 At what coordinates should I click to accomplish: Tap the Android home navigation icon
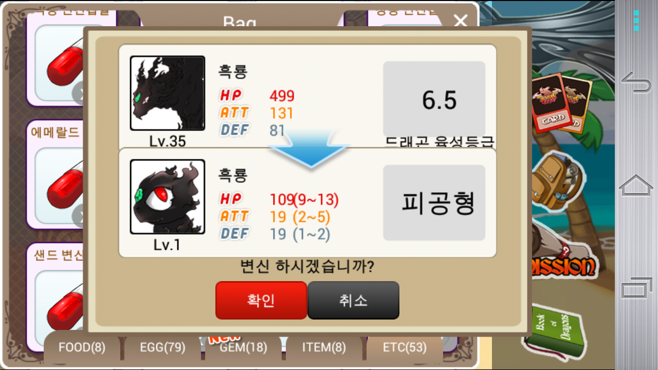click(x=636, y=185)
